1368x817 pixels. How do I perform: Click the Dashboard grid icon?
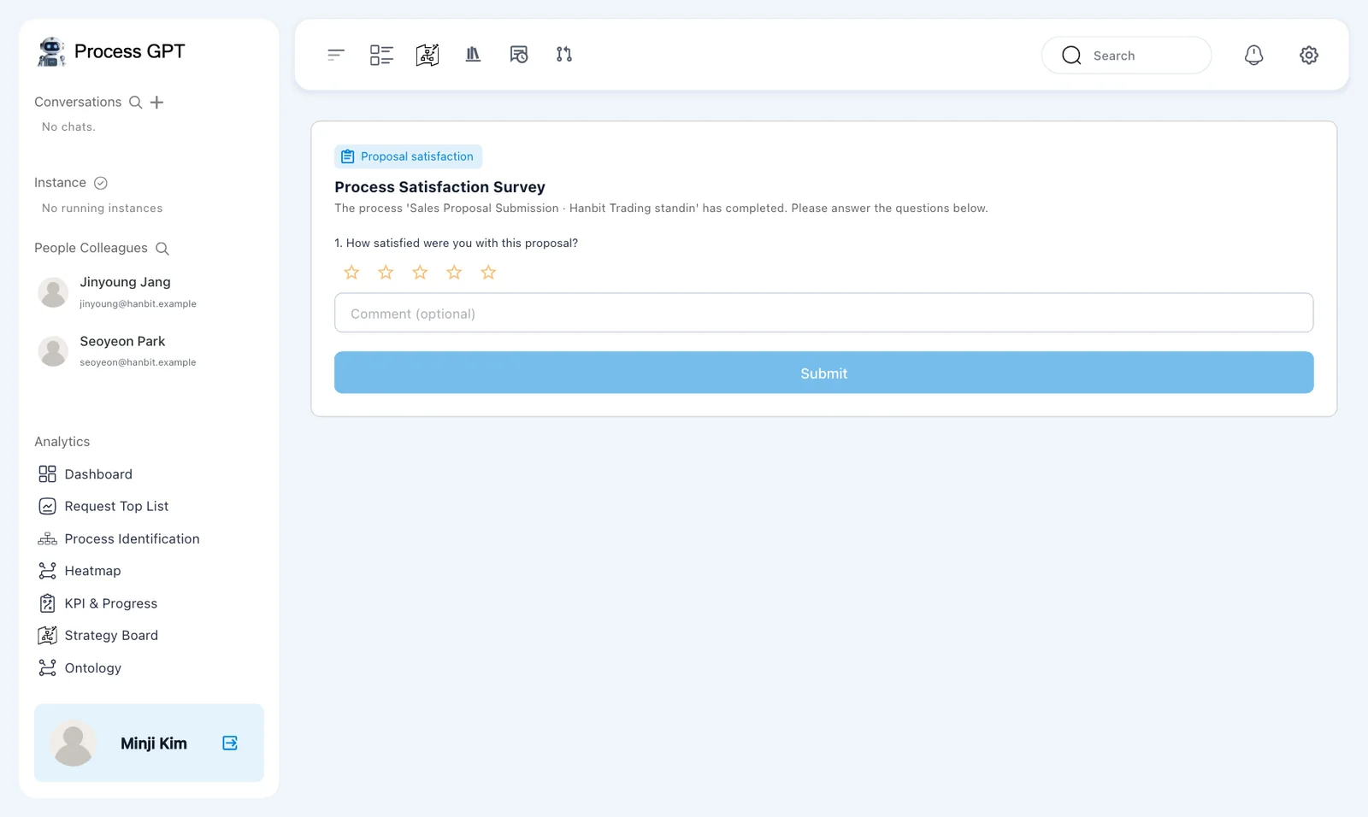click(48, 474)
